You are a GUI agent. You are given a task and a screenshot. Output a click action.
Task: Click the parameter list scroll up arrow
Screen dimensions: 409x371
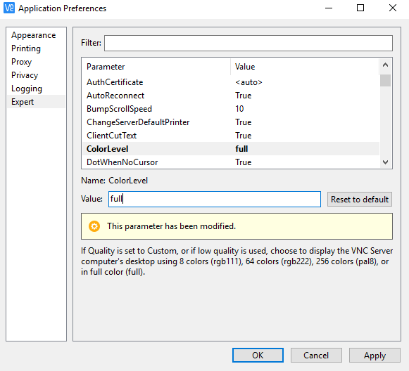coord(385,65)
